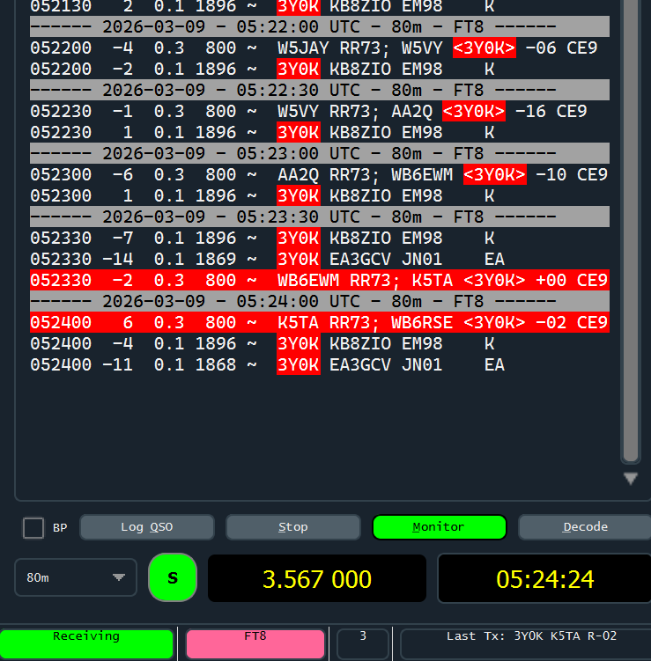Select the 052330 WB6EWM RR73; K5TA decode line
Image resolution: width=651 pixels, height=661 pixels.
click(x=320, y=281)
